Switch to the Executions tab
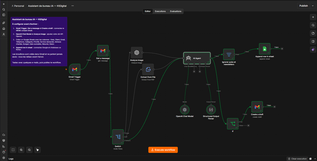The image size is (317, 161). pos(160,11)
